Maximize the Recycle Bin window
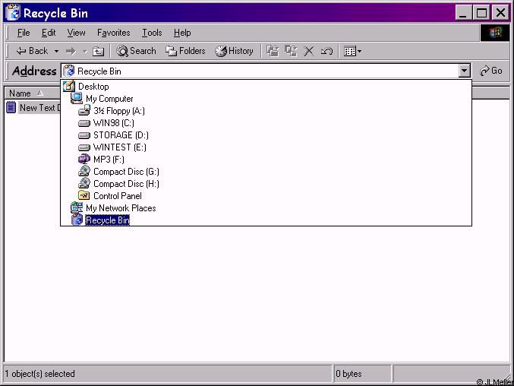Viewport: 514px width, 386px height. pyautogui.click(x=481, y=13)
